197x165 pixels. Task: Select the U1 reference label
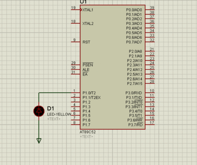83,2
